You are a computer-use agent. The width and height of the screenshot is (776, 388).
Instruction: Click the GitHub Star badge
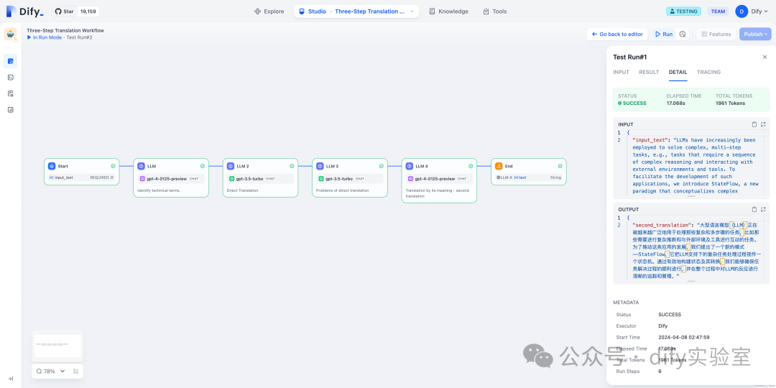pyautogui.click(x=75, y=11)
